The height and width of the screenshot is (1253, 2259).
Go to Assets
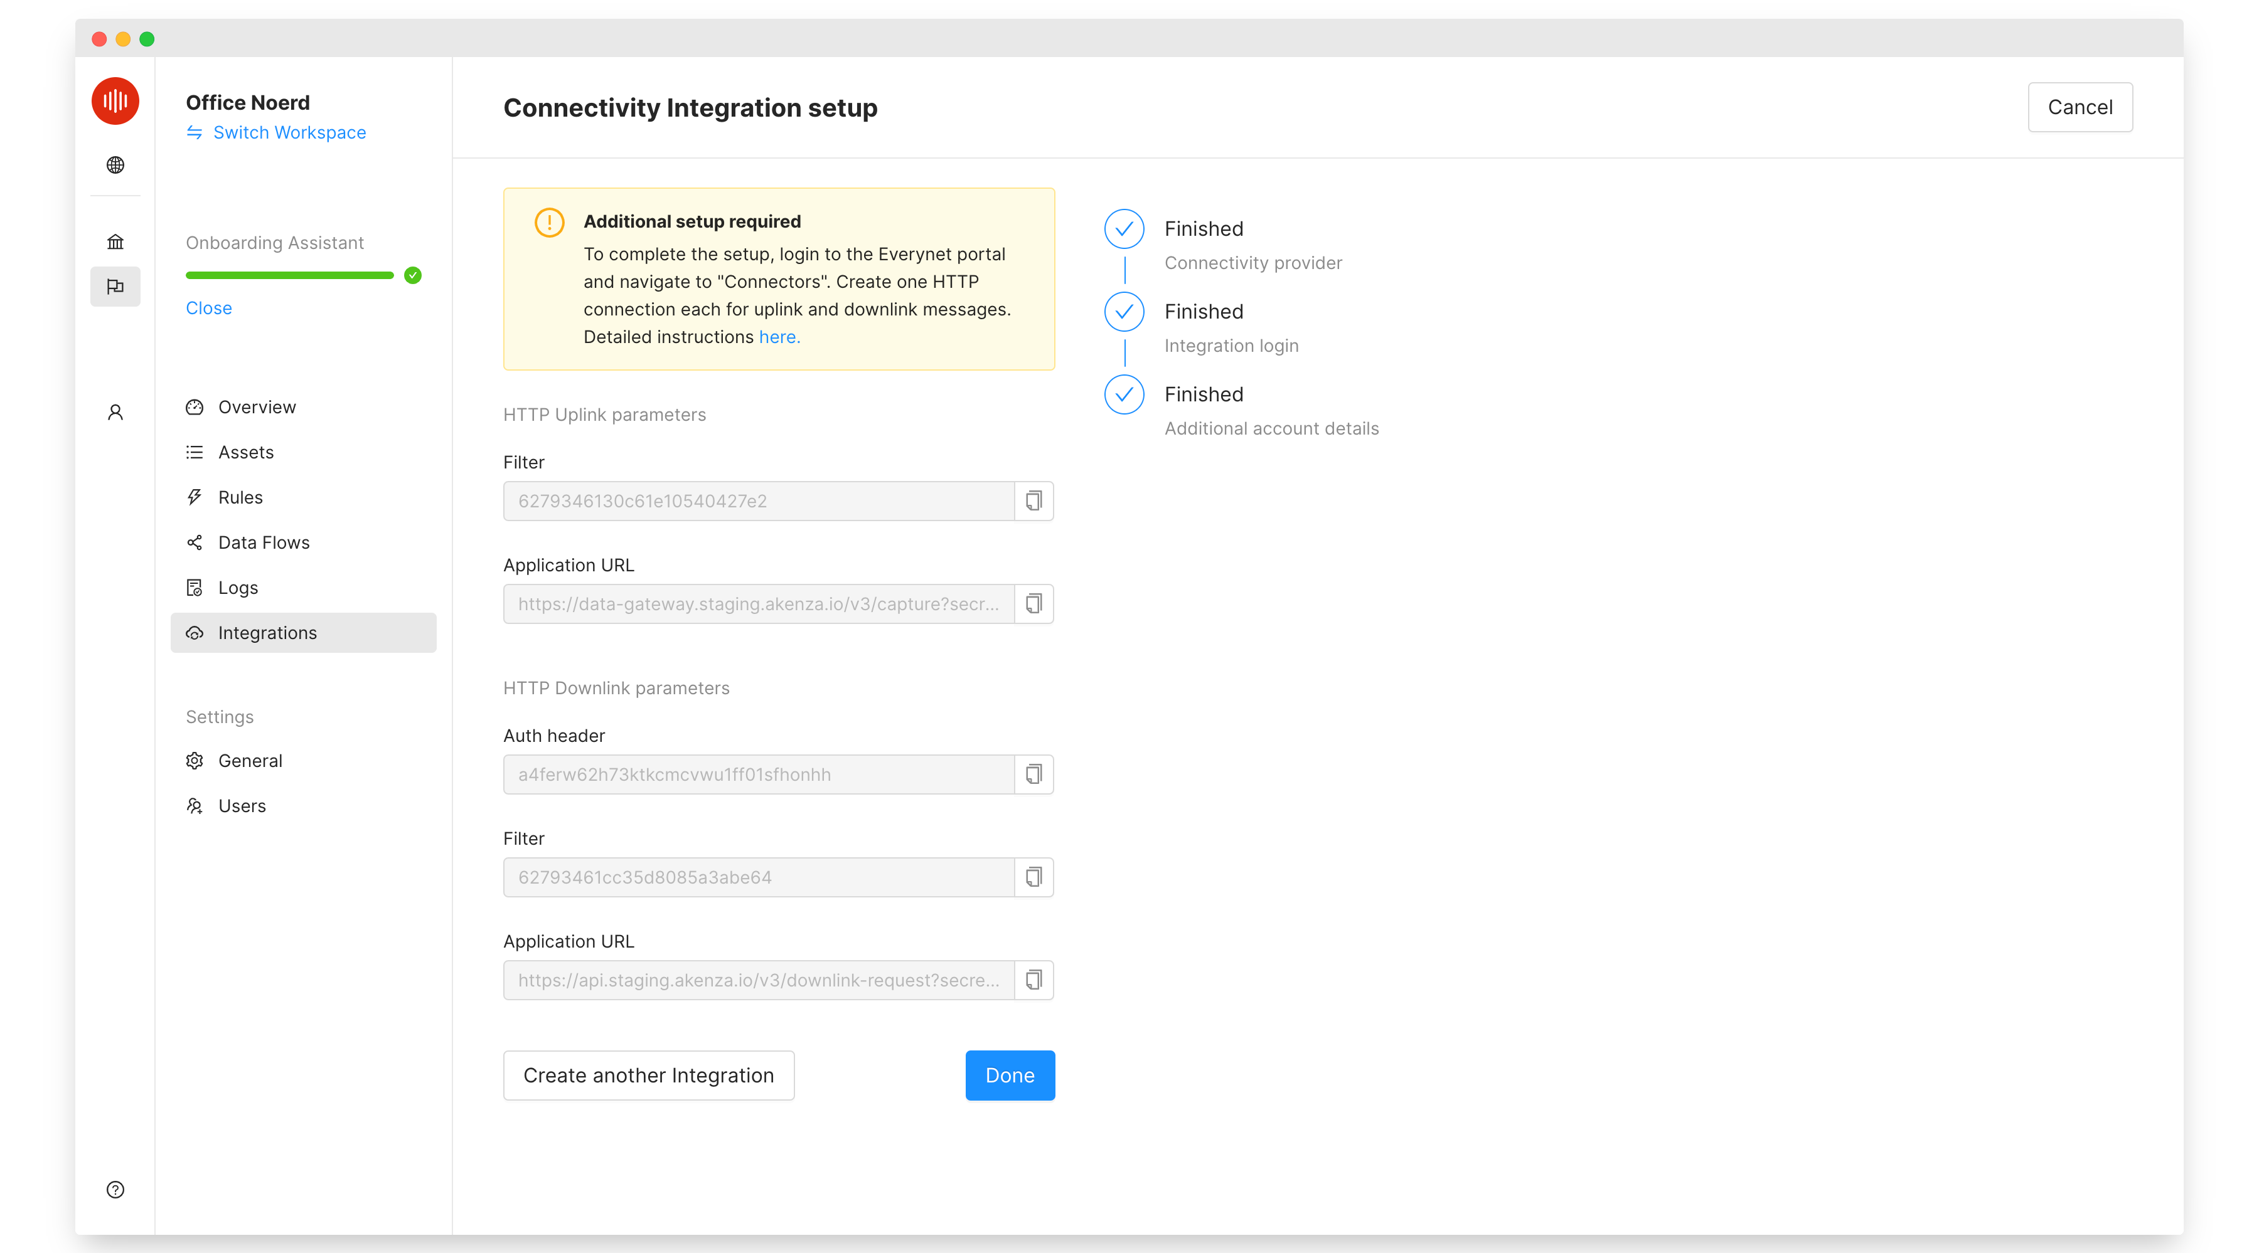304,452
